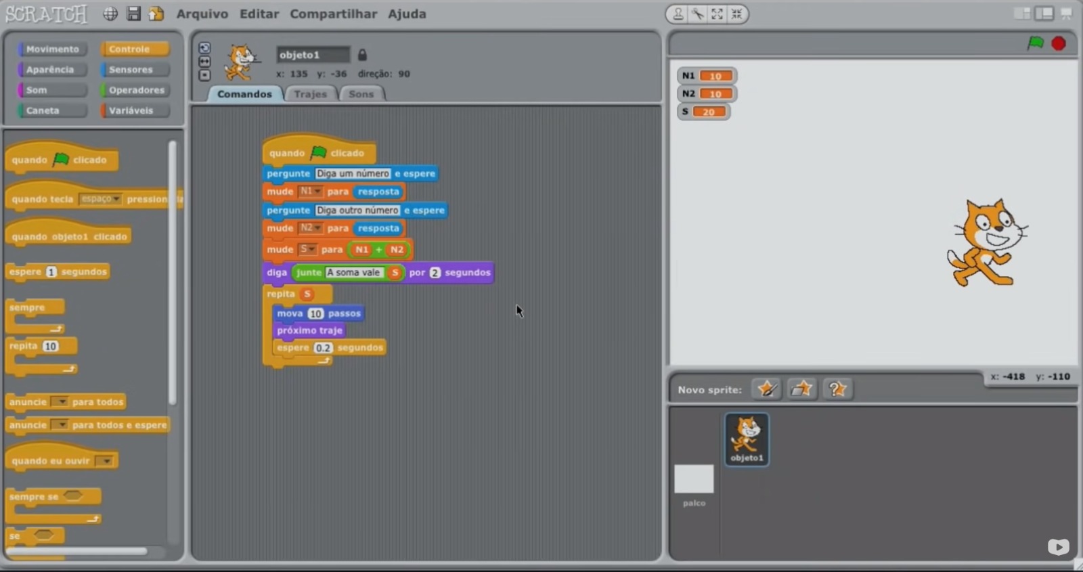Image resolution: width=1083 pixels, height=572 pixels.
Task: Open N1 variable dropdown in mude block
Action: [x=311, y=192]
